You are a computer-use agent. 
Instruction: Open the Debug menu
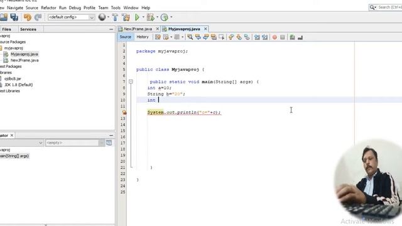coord(75,8)
